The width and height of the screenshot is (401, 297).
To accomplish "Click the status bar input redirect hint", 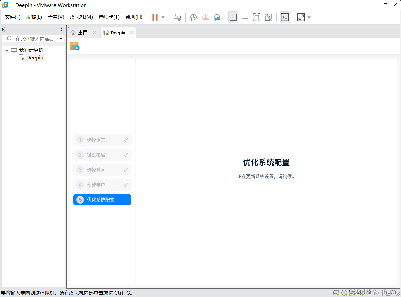I will 67,293.
